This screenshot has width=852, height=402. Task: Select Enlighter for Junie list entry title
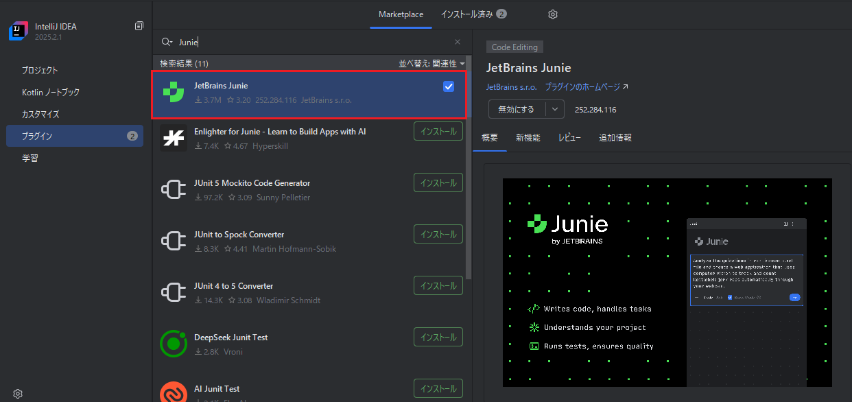[280, 131]
